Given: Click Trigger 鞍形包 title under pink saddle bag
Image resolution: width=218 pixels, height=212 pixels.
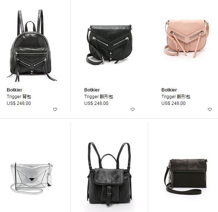Looking at the screenshot, I should pos(176,97).
